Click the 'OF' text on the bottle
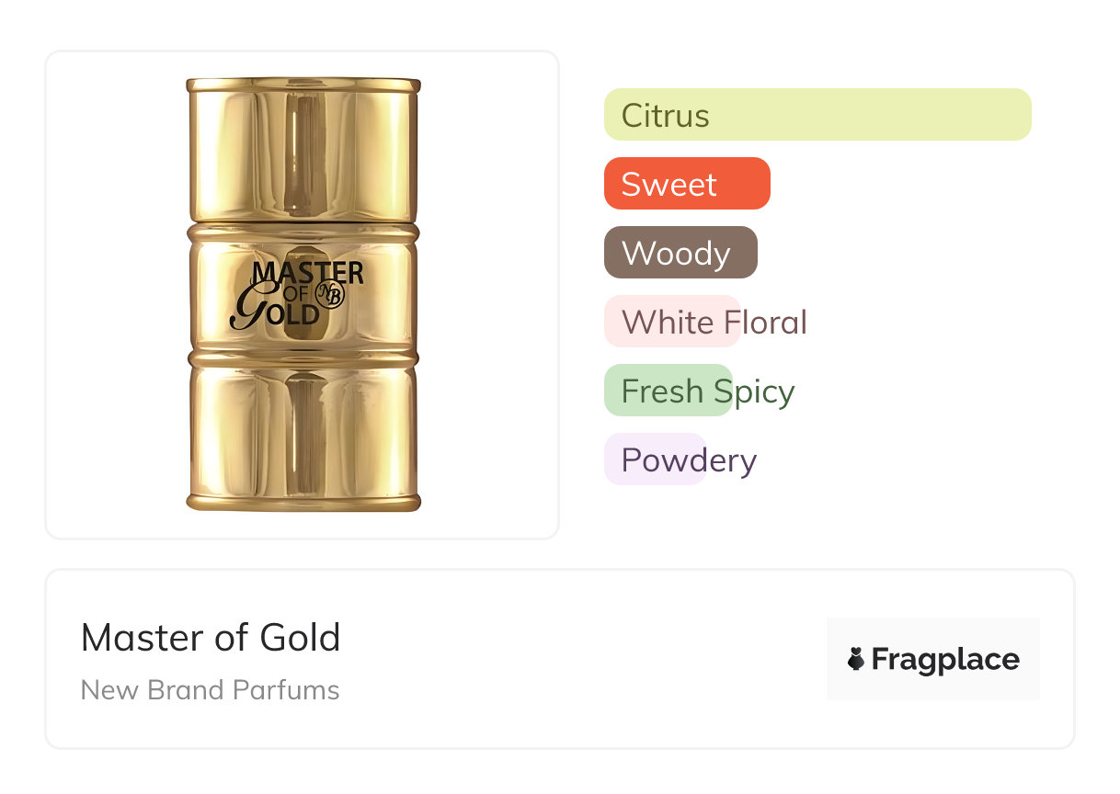 point(295,294)
